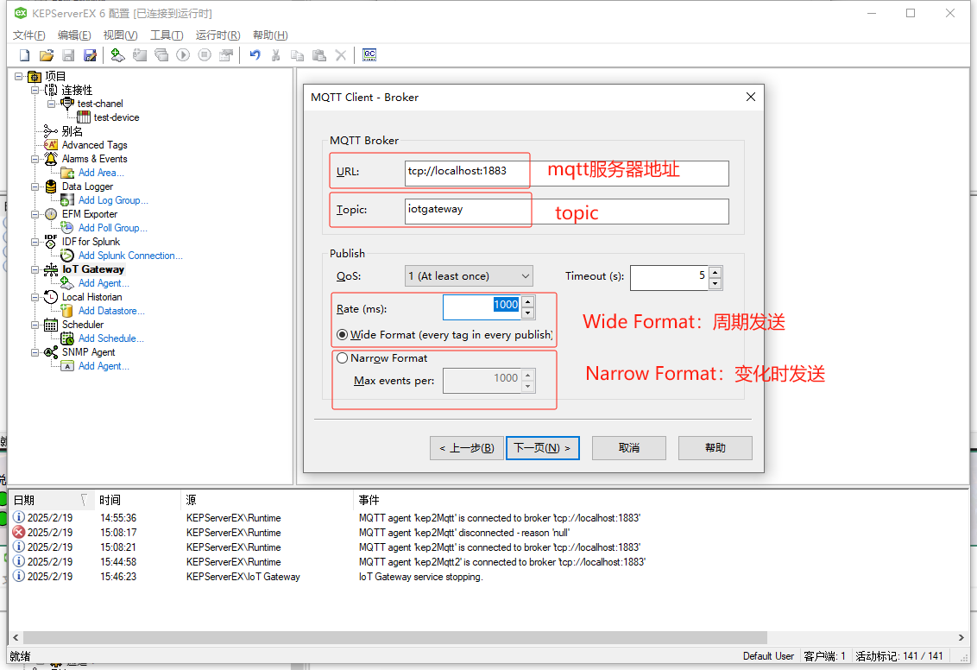The width and height of the screenshot is (977, 670).
Task: Click the round play-arrow toolbar icon
Action: [x=183, y=55]
